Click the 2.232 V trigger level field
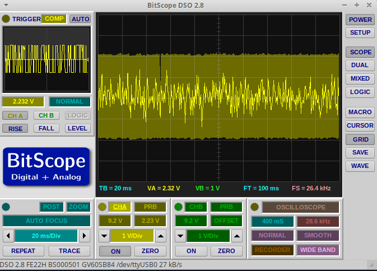This screenshot has height=271, width=377. coord(23,102)
